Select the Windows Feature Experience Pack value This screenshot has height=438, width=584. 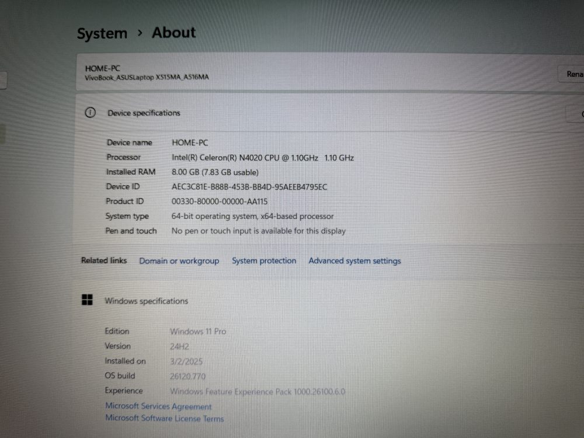[x=258, y=391]
